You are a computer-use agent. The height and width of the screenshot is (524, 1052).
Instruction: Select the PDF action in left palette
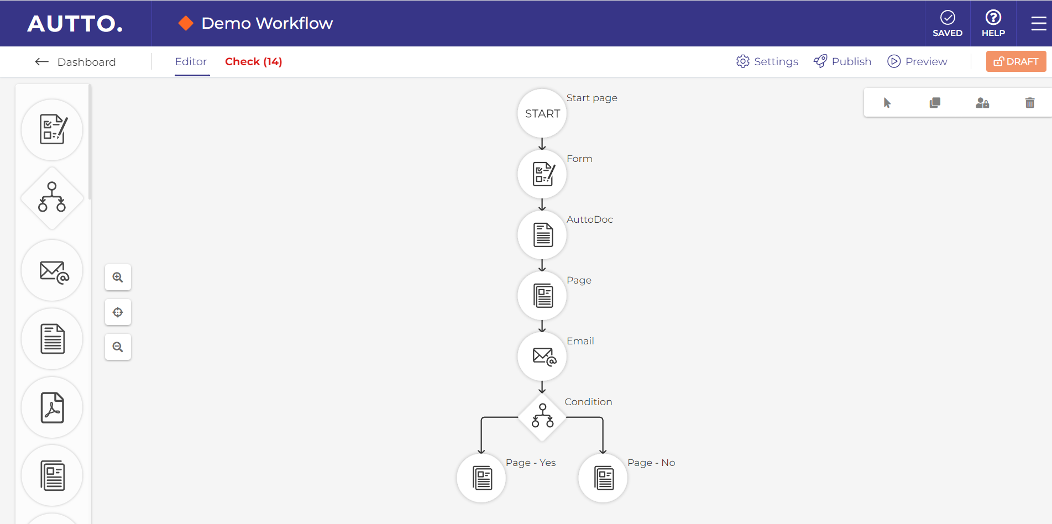[x=53, y=408]
